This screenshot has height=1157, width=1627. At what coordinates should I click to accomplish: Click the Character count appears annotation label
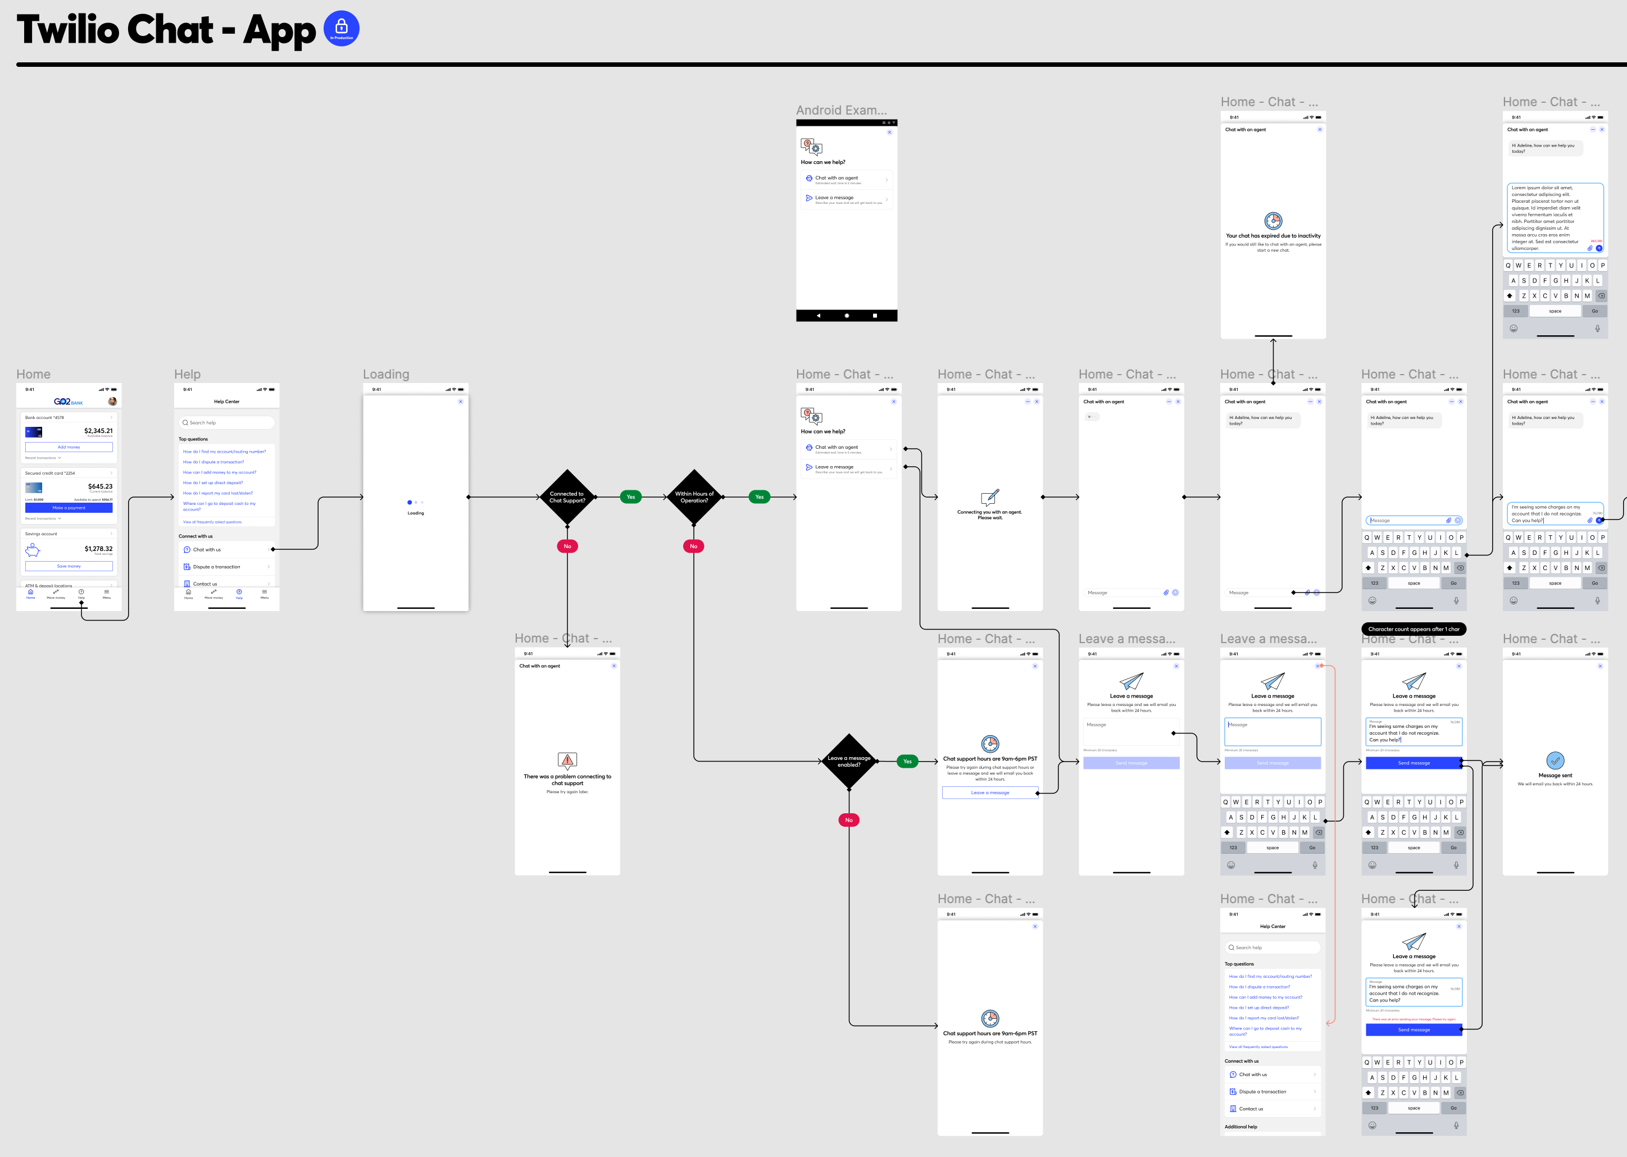pyautogui.click(x=1413, y=629)
